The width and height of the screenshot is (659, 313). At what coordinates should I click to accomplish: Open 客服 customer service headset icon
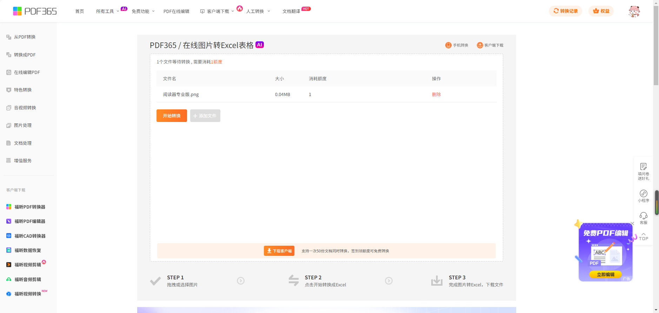pos(643,216)
